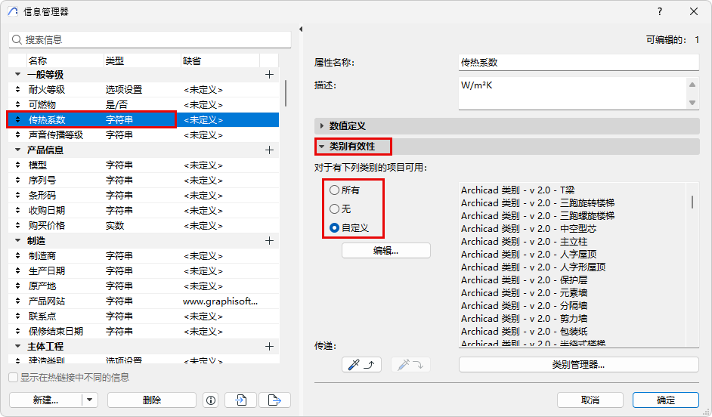Click the 描述 text area
This screenshot has height=417, width=712.
(x=573, y=94)
